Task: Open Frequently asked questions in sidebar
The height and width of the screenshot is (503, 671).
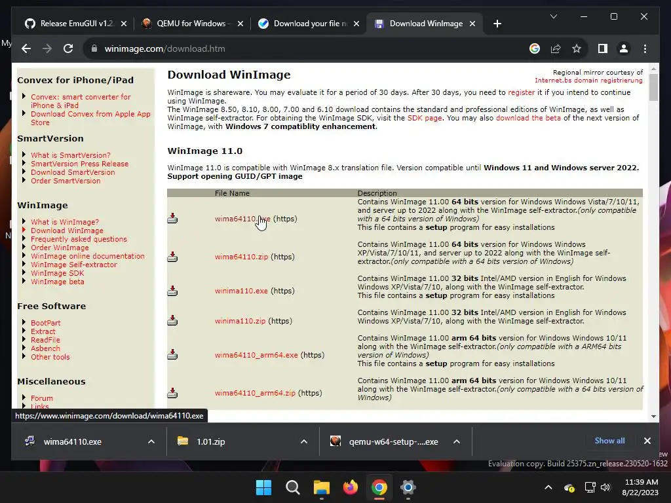Action: 79,239
